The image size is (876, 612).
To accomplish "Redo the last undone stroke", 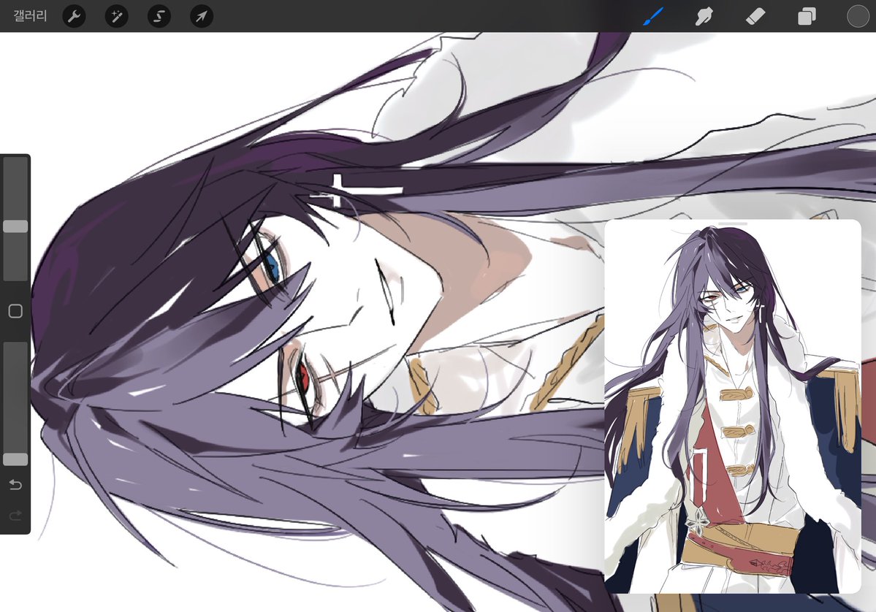I will point(15,515).
